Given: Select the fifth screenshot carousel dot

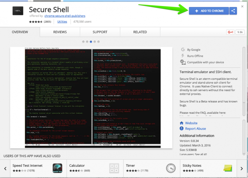Looking at the screenshot, I should 98,42.
